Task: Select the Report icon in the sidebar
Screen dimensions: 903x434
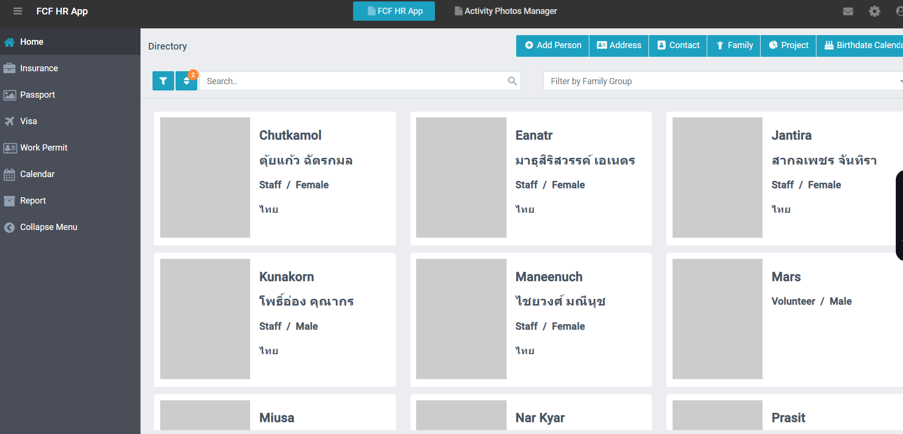Action: click(x=10, y=201)
